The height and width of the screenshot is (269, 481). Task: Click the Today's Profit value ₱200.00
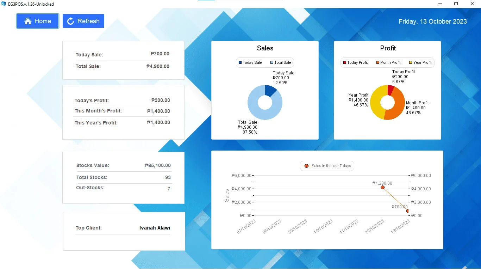point(161,100)
